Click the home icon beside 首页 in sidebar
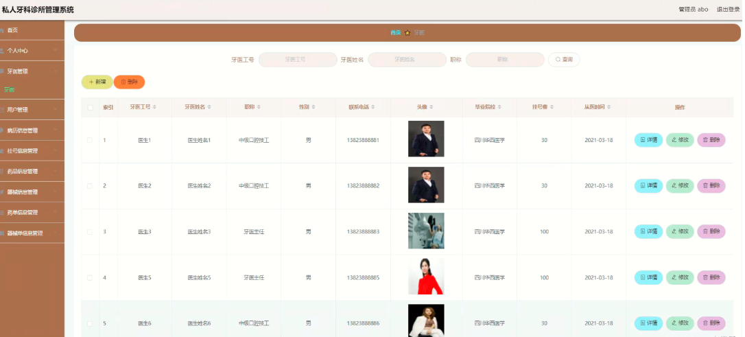 [2, 30]
